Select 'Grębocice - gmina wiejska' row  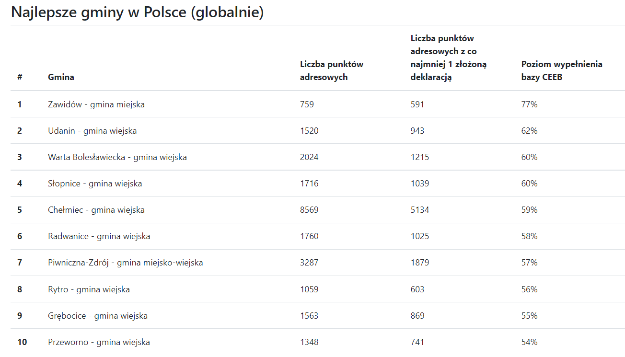tap(98, 316)
